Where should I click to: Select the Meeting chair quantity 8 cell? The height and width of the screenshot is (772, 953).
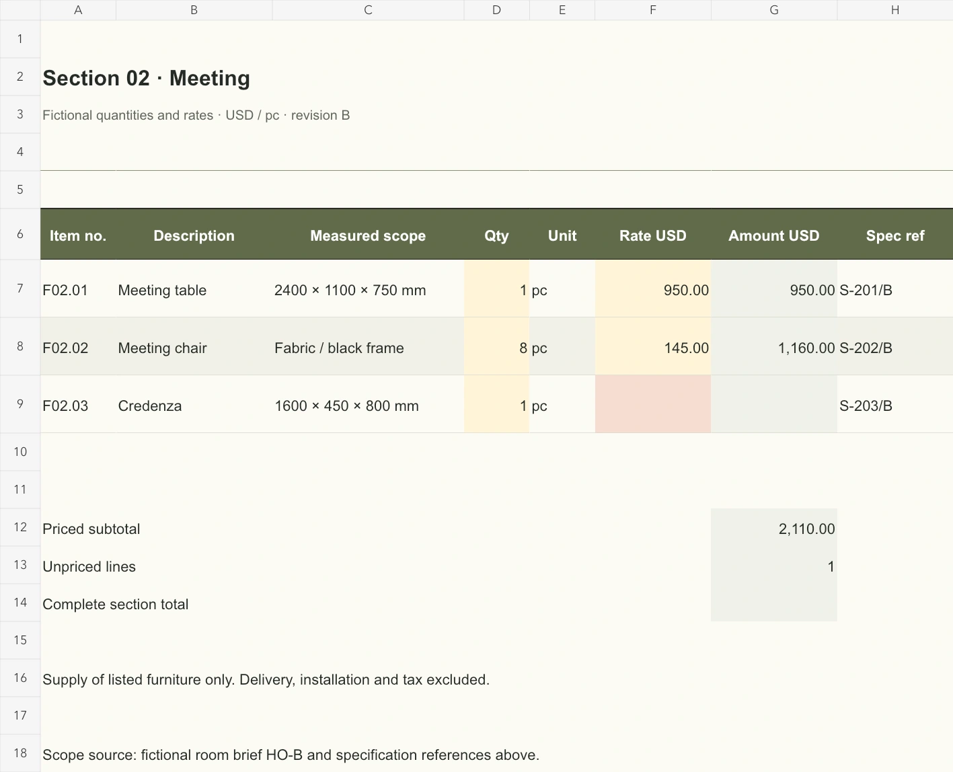tap(496, 347)
